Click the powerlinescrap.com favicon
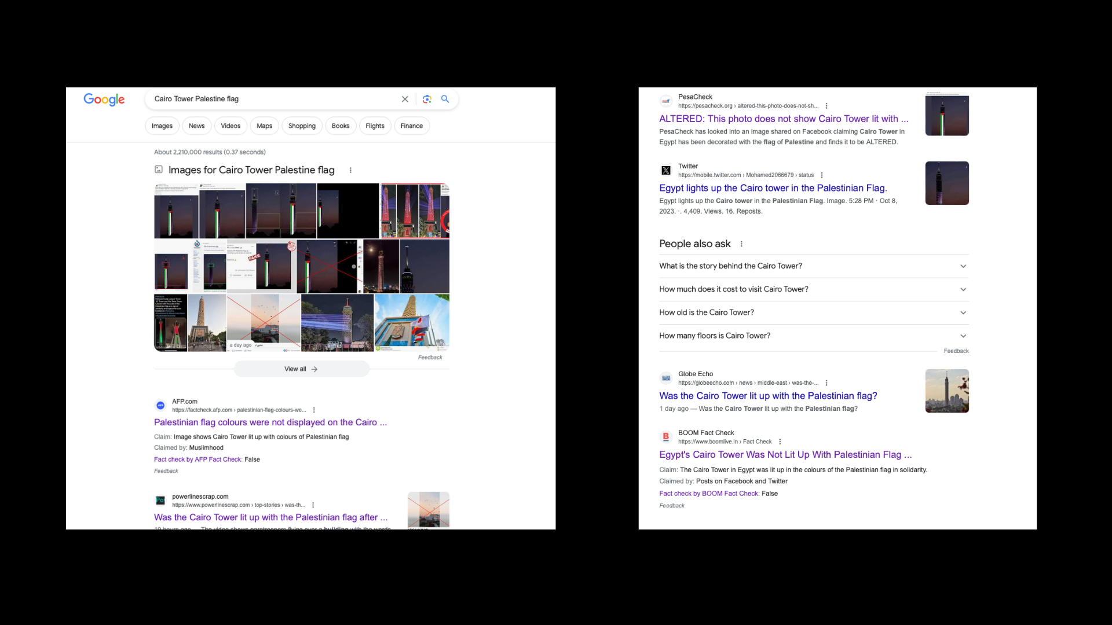Image resolution: width=1112 pixels, height=625 pixels. coord(160,501)
